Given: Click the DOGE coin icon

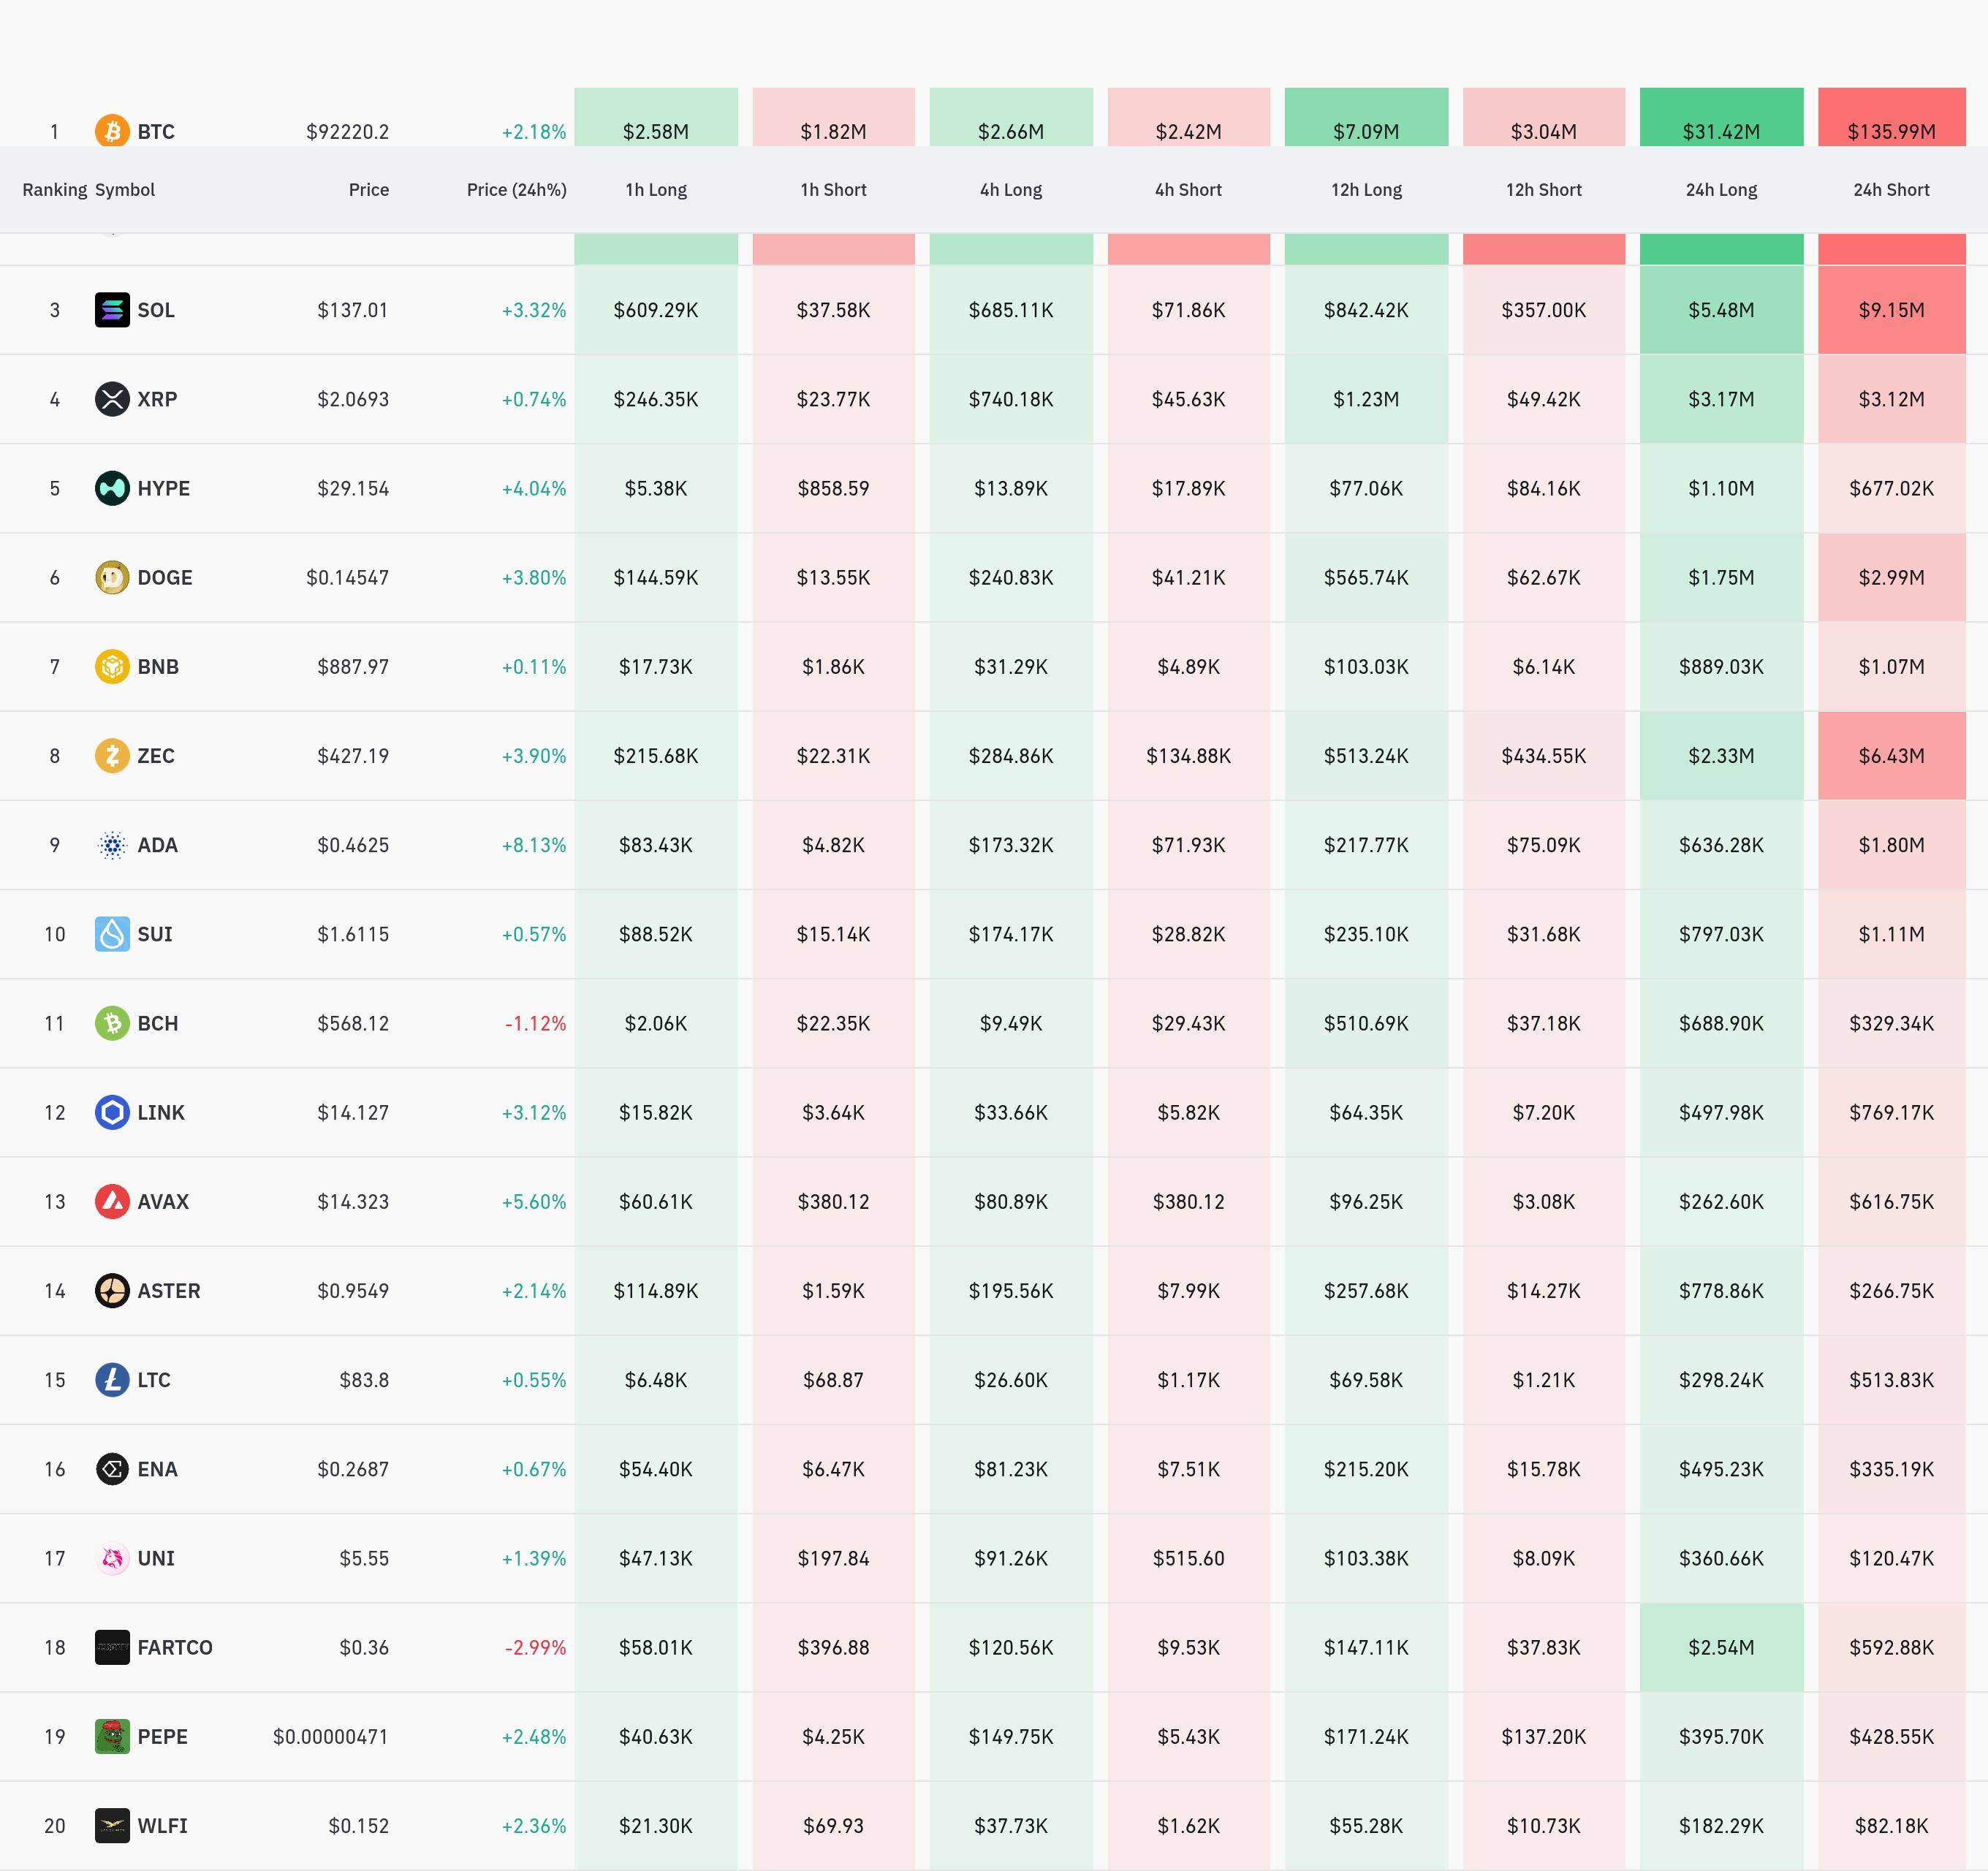Looking at the screenshot, I should tap(112, 577).
